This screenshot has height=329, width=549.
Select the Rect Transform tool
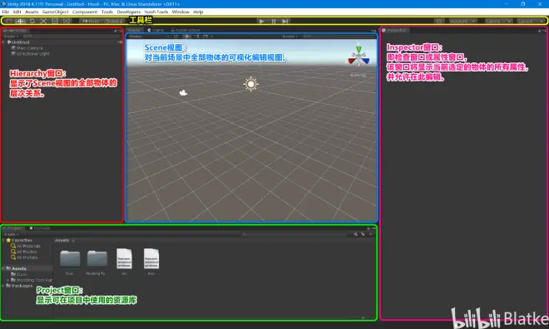point(55,21)
